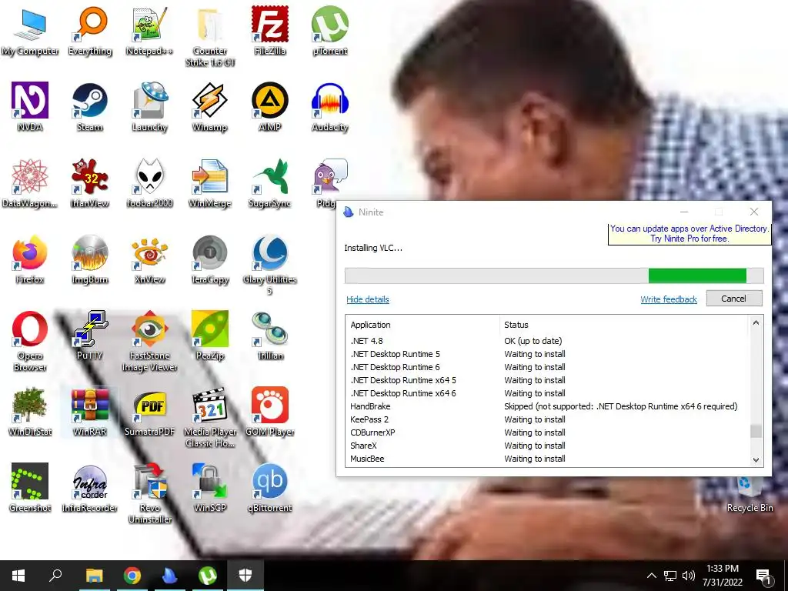Launch the Everything search shortcut
The width and height of the screenshot is (788, 591).
pyautogui.click(x=90, y=31)
